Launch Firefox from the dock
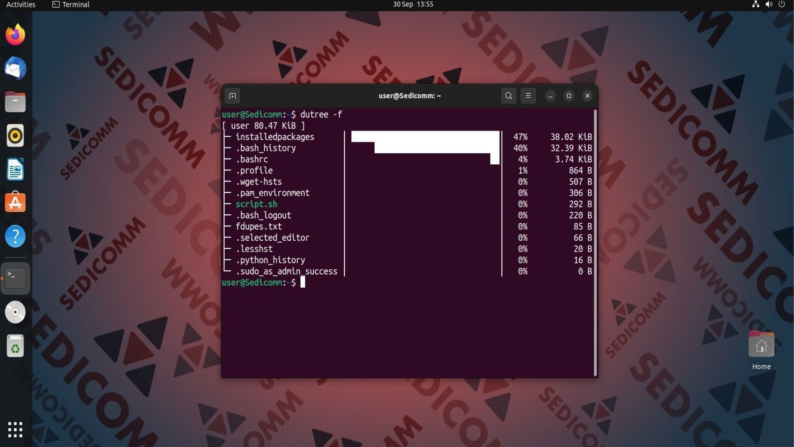This screenshot has height=447, width=794. click(15, 34)
